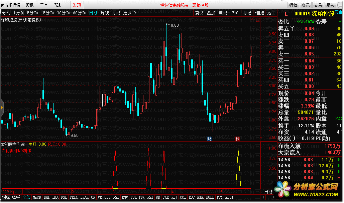Select the 全部 indicator tab

pos(26,197)
